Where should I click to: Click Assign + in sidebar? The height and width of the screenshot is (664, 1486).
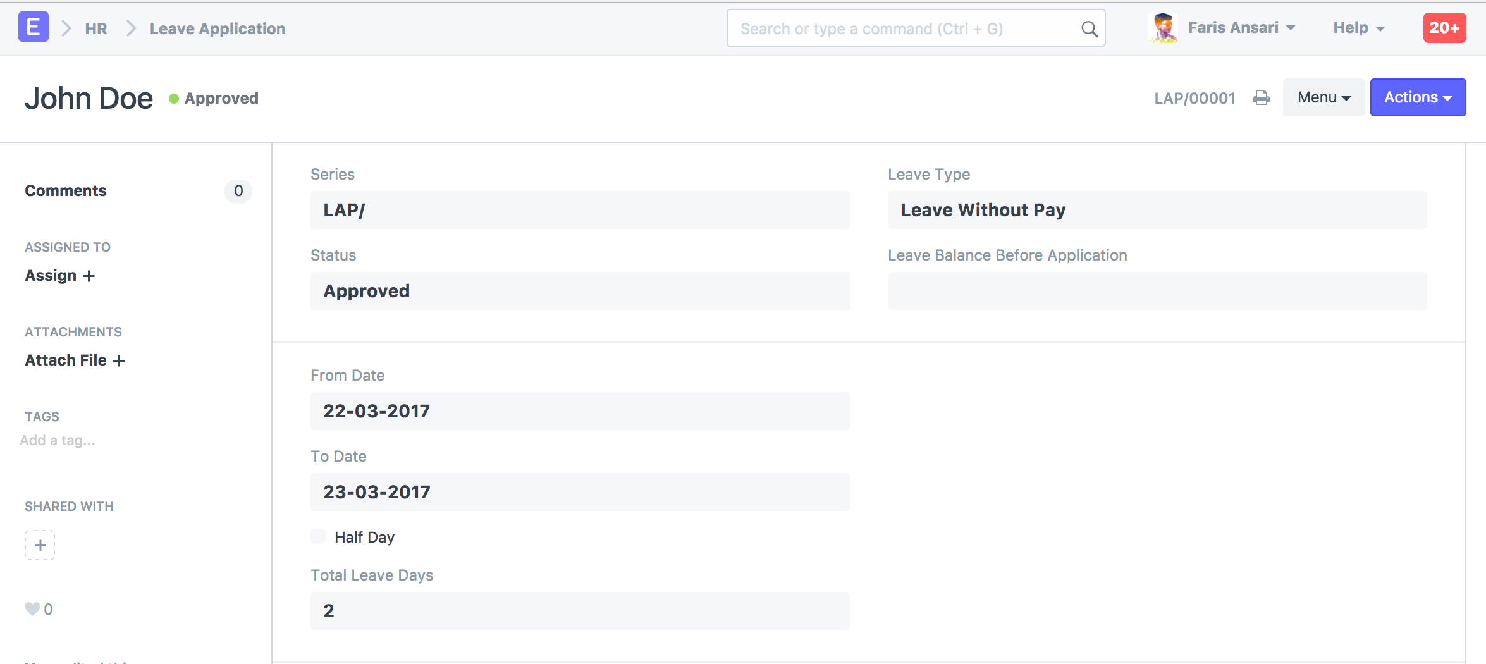(60, 276)
